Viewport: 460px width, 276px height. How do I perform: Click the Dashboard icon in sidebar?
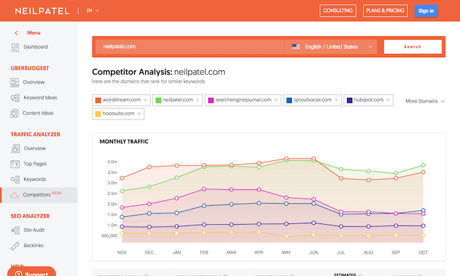click(x=15, y=47)
